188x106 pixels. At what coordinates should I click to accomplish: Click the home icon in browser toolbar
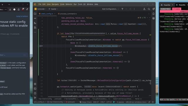click(19, 9)
